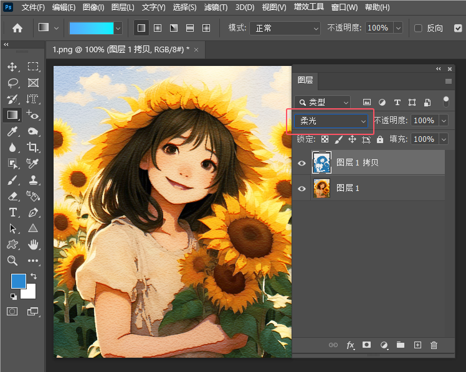This screenshot has height=372, width=466.
Task: Select the Crop tool
Action: point(33,147)
